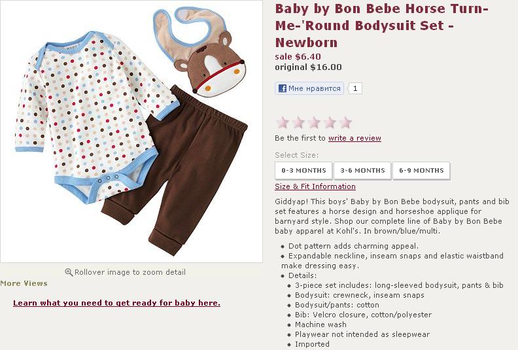Click the magnifier zoom icon below product image
This screenshot has height=350, width=518.
tap(69, 272)
